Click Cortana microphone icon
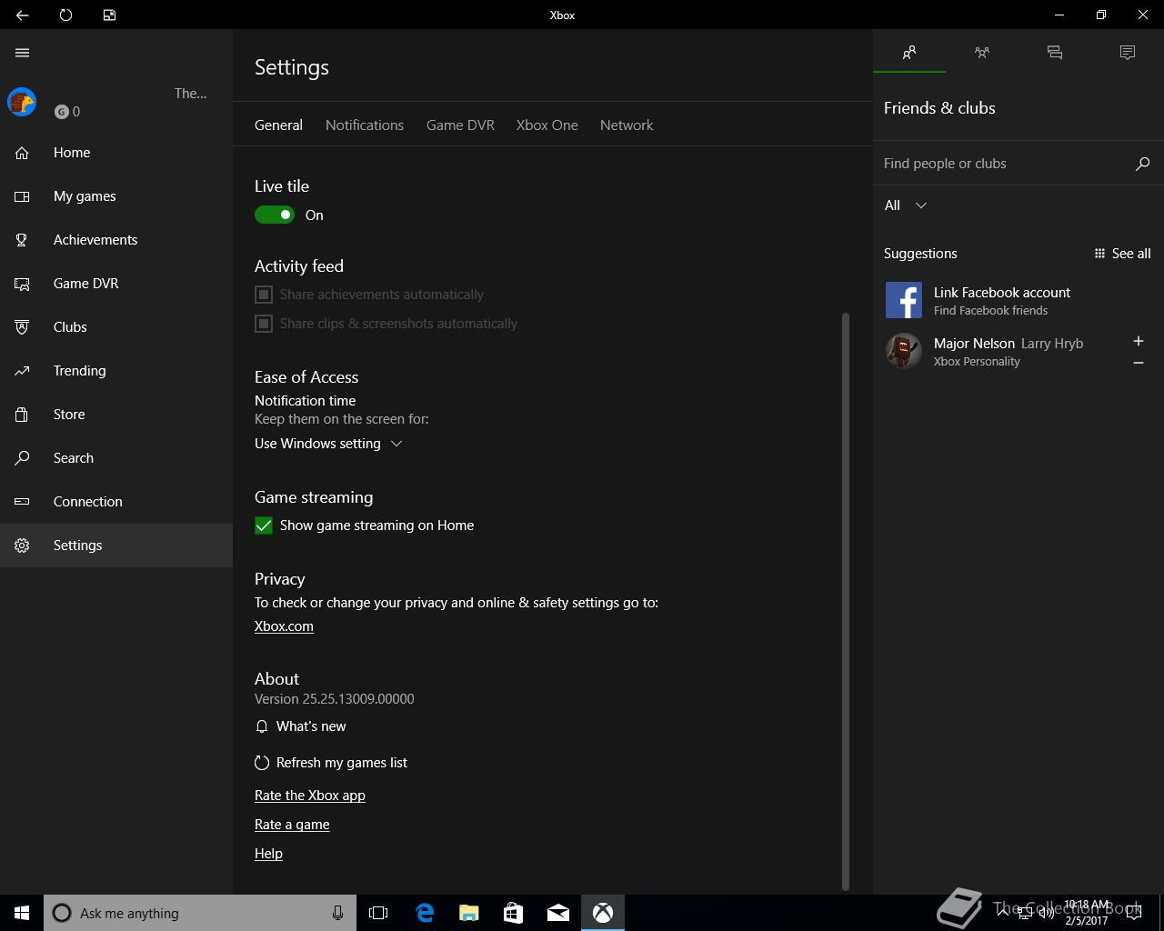The width and height of the screenshot is (1164, 931). click(x=337, y=913)
